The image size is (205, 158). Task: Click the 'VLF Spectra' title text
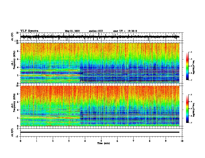point(29,31)
